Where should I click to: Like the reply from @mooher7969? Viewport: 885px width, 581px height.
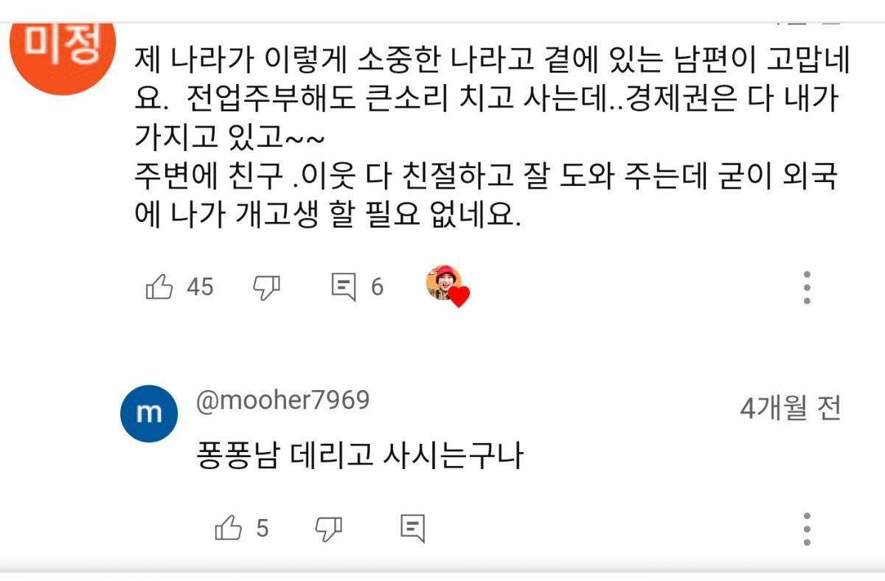pyautogui.click(x=229, y=528)
